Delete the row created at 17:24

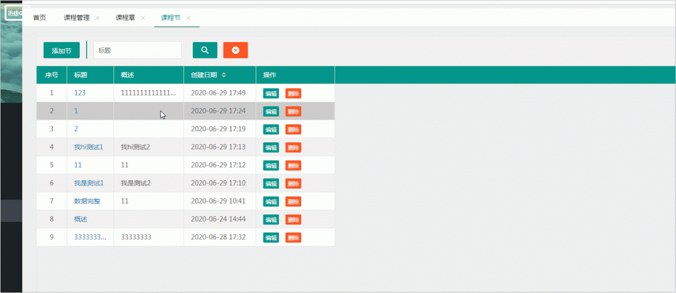(293, 111)
